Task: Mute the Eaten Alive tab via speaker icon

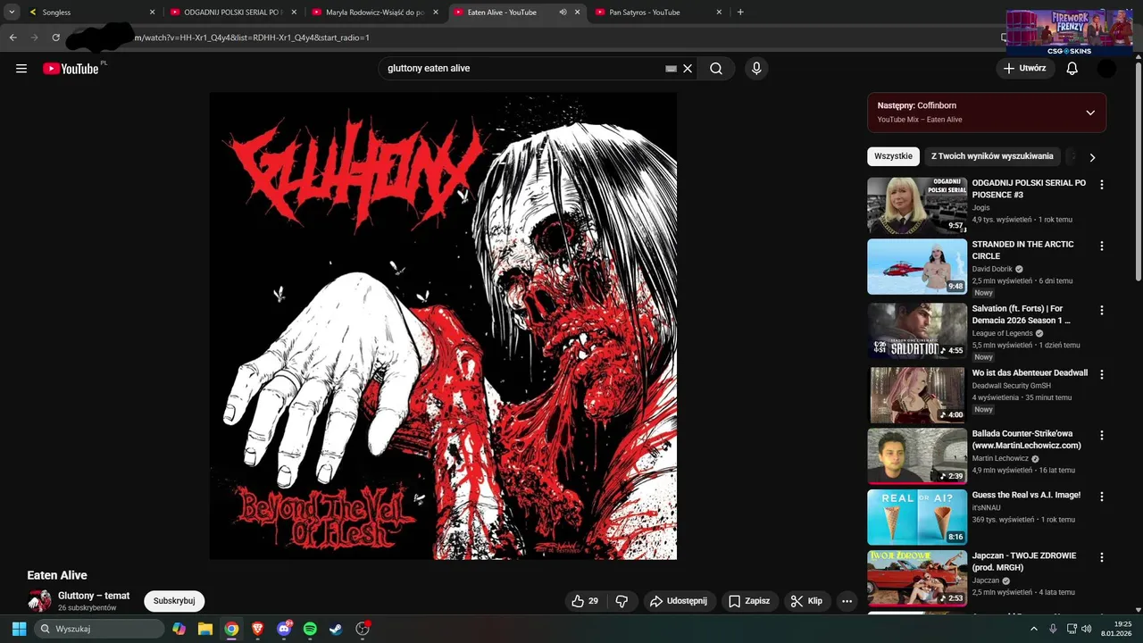Action: [563, 13]
